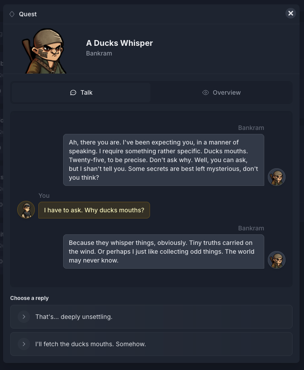Click the "Bankram" subtitle under quest title
The image size is (304, 370).
tap(99, 53)
